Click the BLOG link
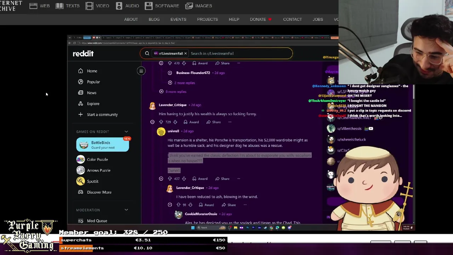Viewport: 453px width, 255px height. (x=154, y=19)
